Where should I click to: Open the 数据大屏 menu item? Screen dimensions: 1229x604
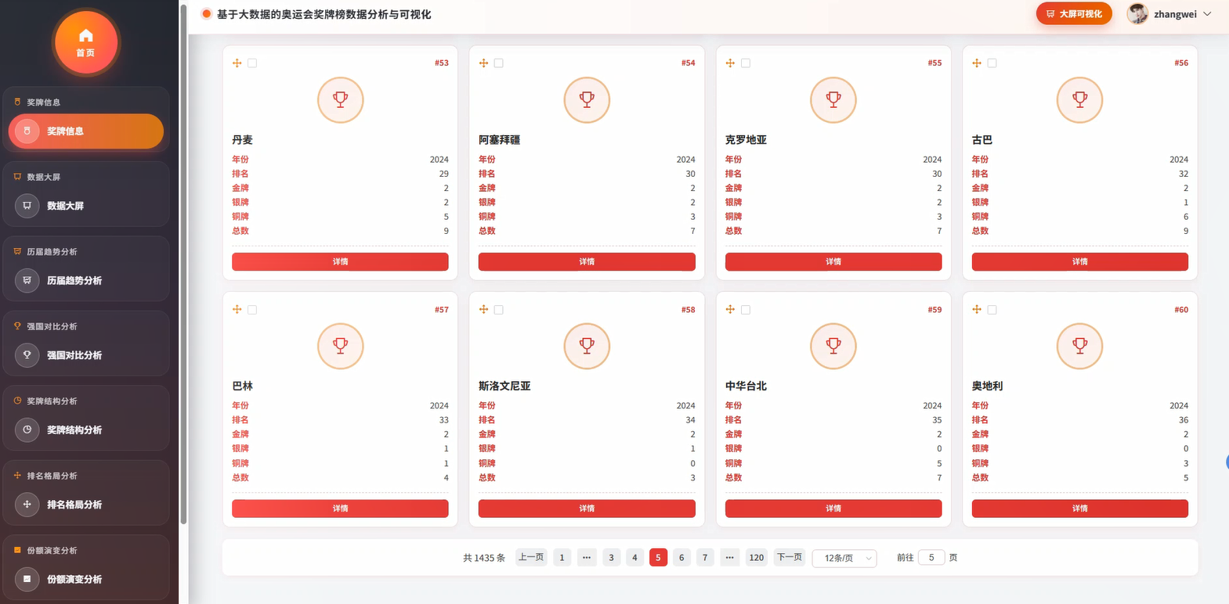(x=86, y=206)
